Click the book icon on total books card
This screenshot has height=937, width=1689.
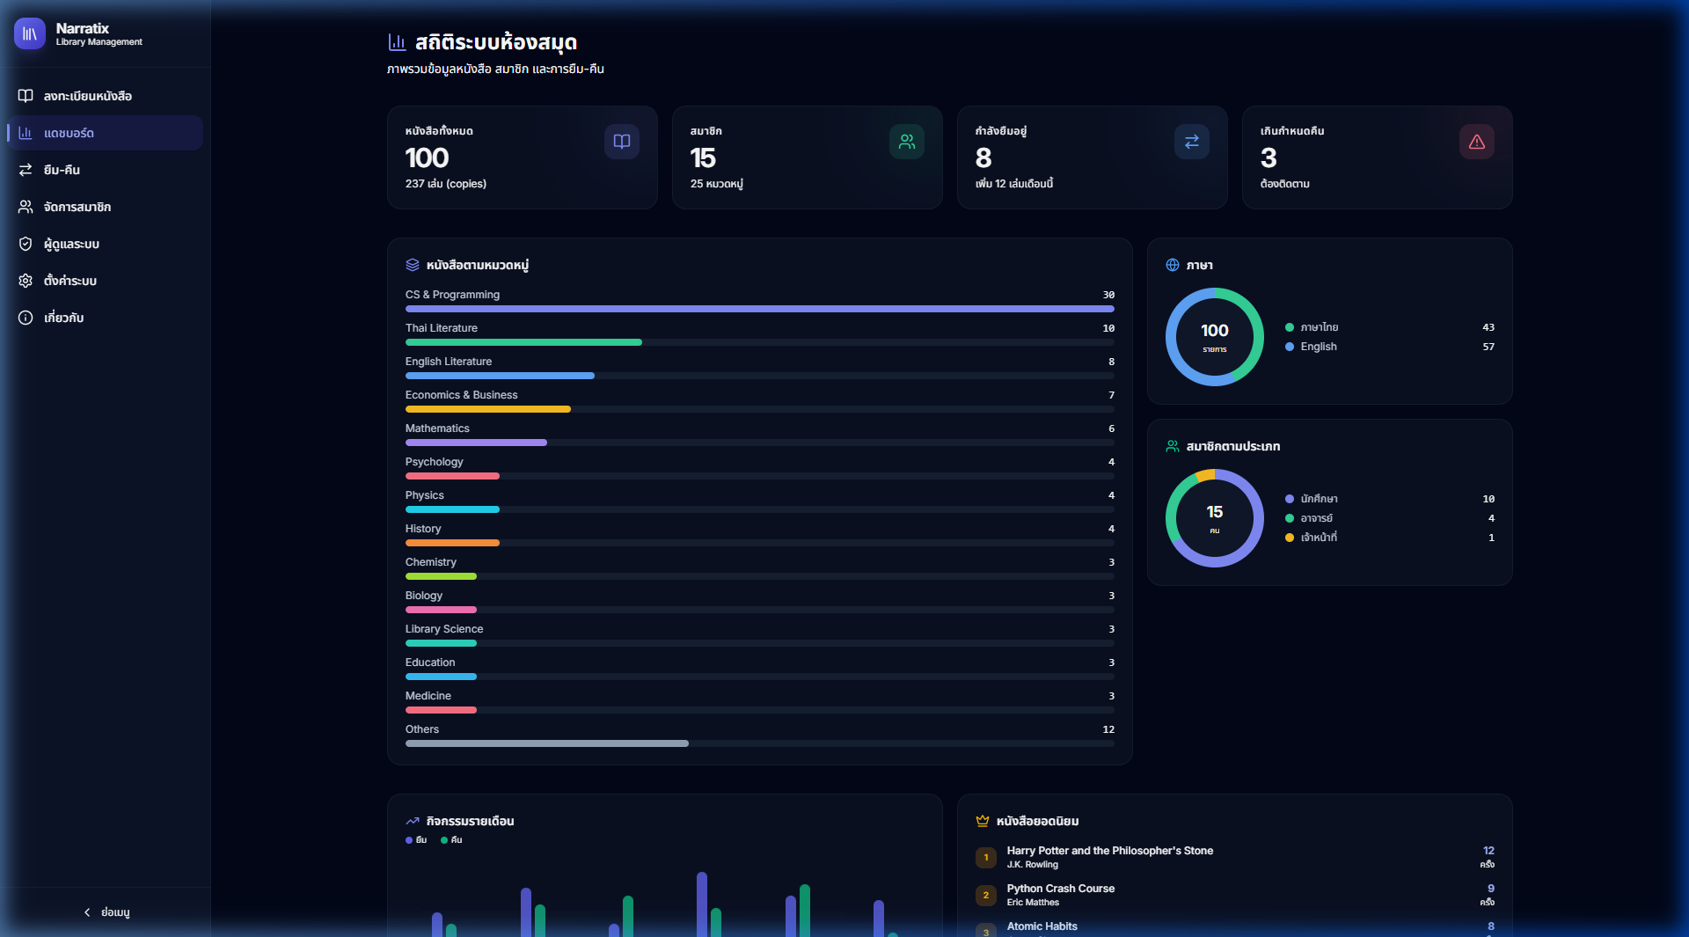(x=621, y=142)
